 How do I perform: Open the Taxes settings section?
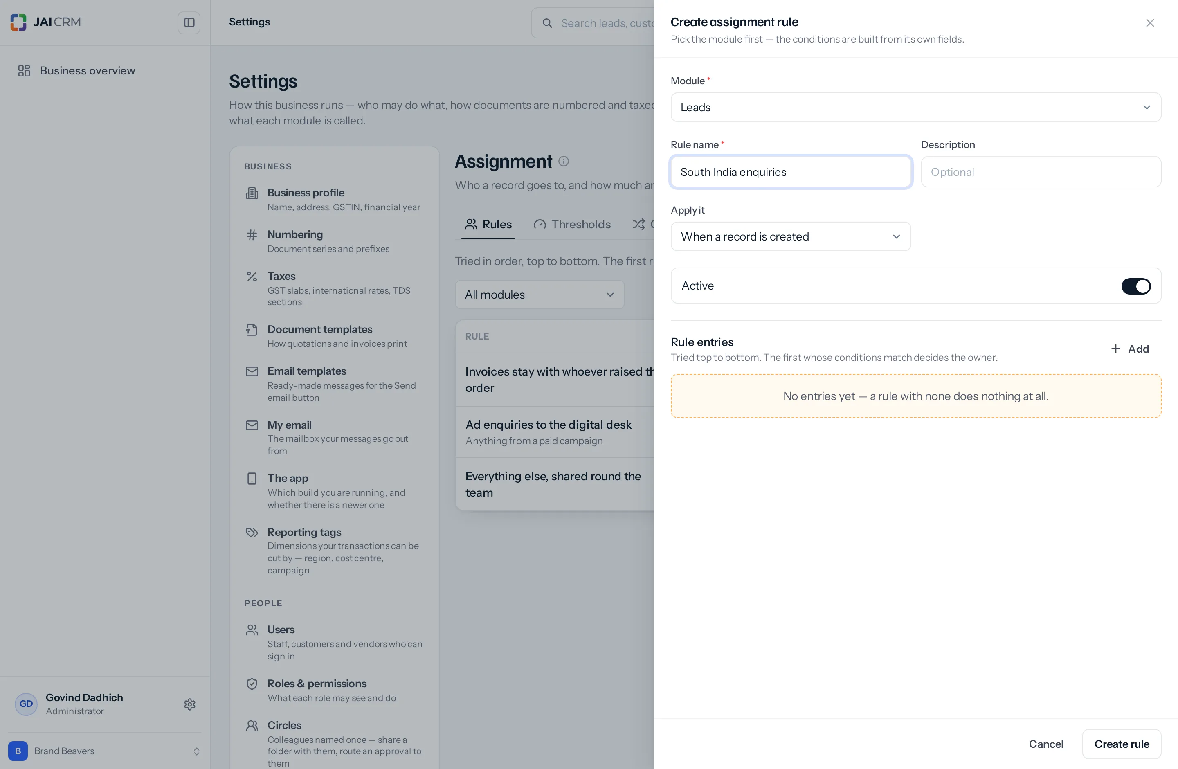tap(334, 288)
